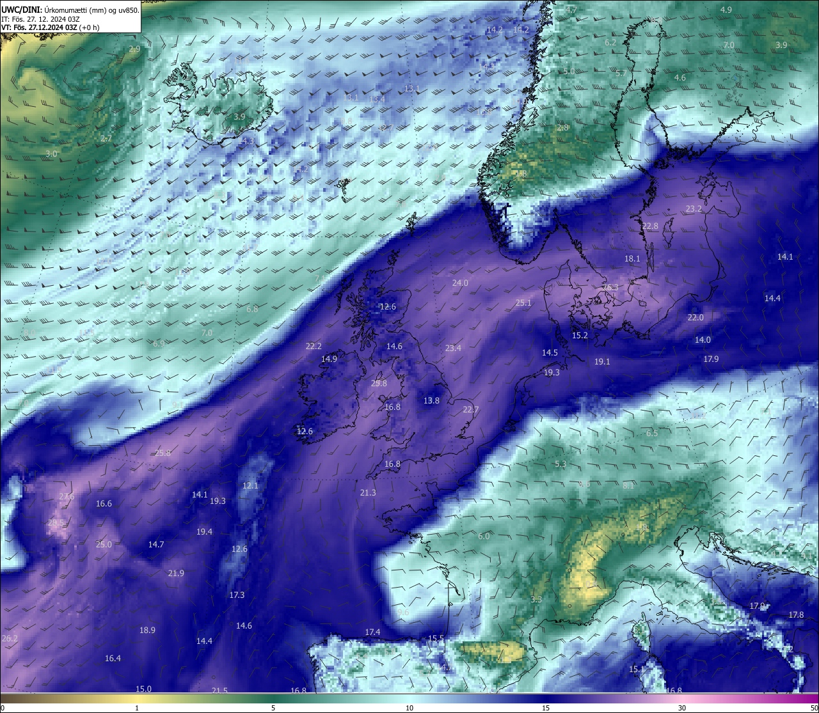This screenshot has width=819, height=713.
Task: Click the 21.3 value on the map
Action: tap(368, 493)
